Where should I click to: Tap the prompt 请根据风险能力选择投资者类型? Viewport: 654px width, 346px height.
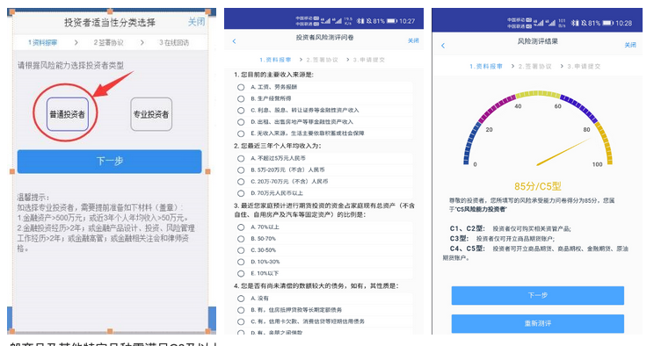click(70, 66)
